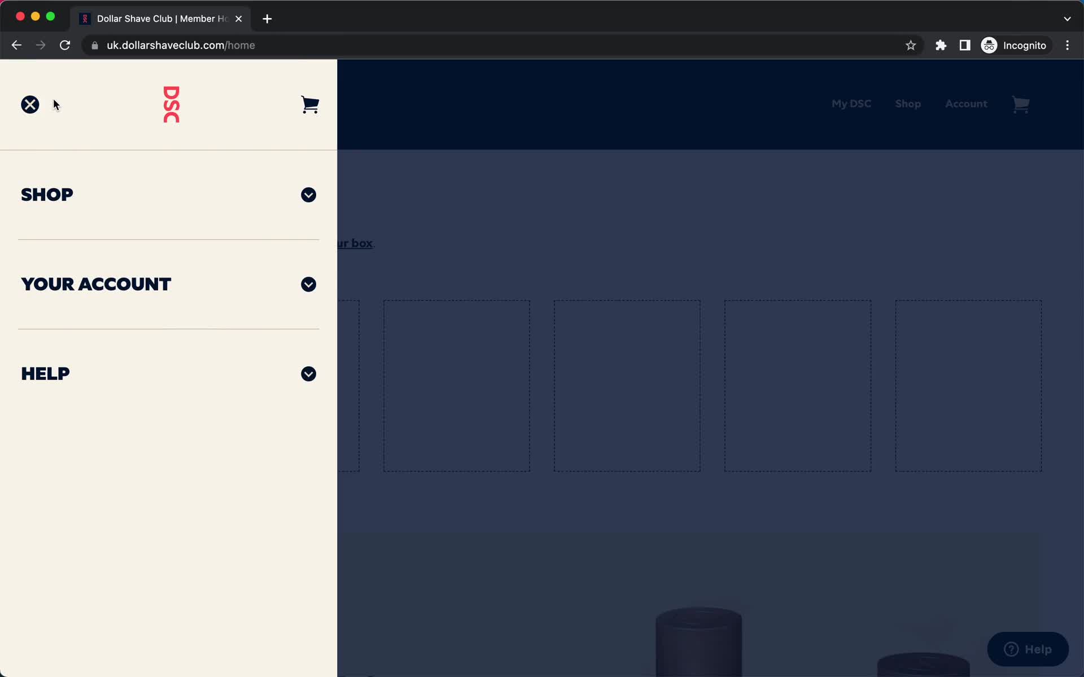Select Shop from top navigation

(908, 103)
